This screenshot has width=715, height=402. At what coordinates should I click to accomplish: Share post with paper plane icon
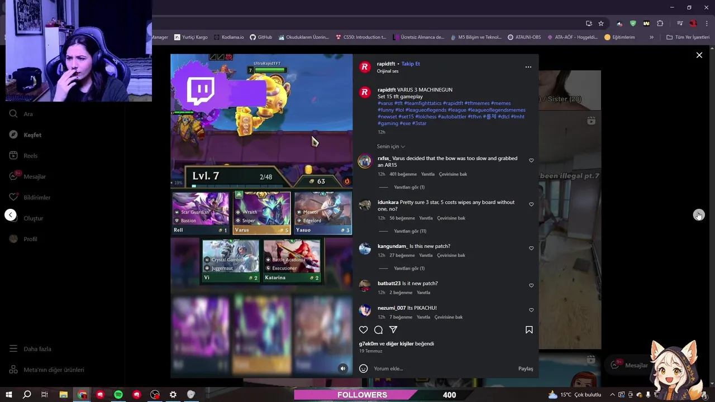tap(393, 330)
